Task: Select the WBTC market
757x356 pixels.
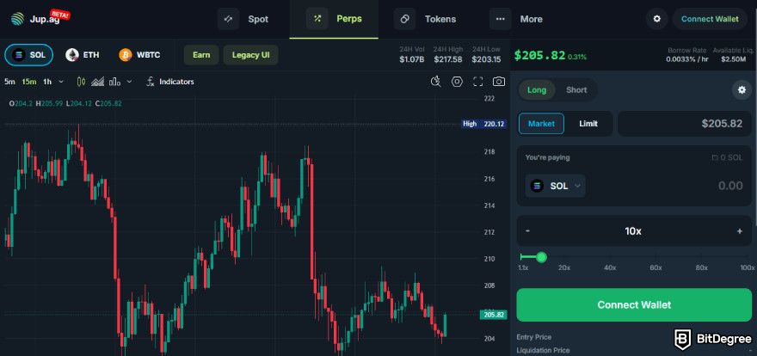Action: (x=139, y=55)
